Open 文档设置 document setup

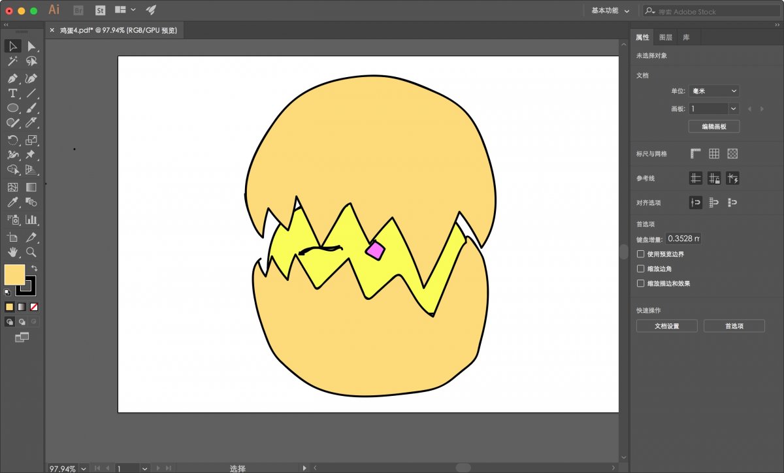(666, 325)
